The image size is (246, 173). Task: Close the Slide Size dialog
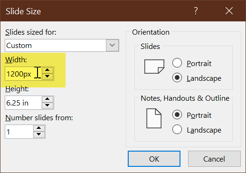(229, 11)
